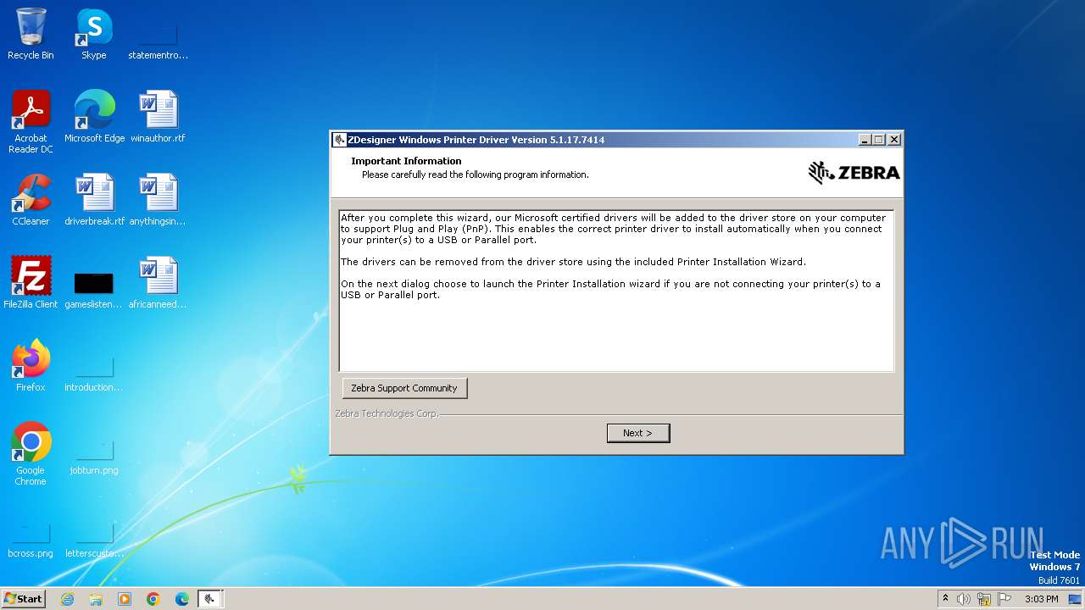Click the volume speaker tray icon

[x=964, y=599]
